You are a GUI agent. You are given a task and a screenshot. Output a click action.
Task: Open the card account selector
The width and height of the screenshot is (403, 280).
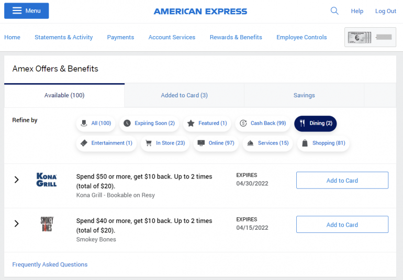tap(370, 37)
